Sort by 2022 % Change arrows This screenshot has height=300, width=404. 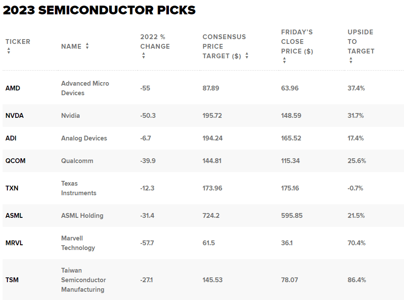click(x=144, y=56)
